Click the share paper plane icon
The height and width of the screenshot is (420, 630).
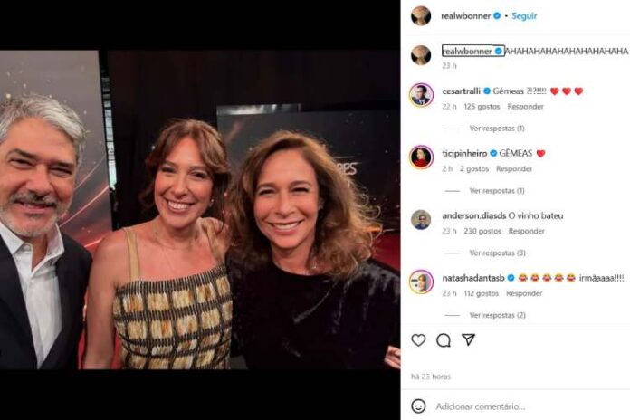click(x=468, y=339)
